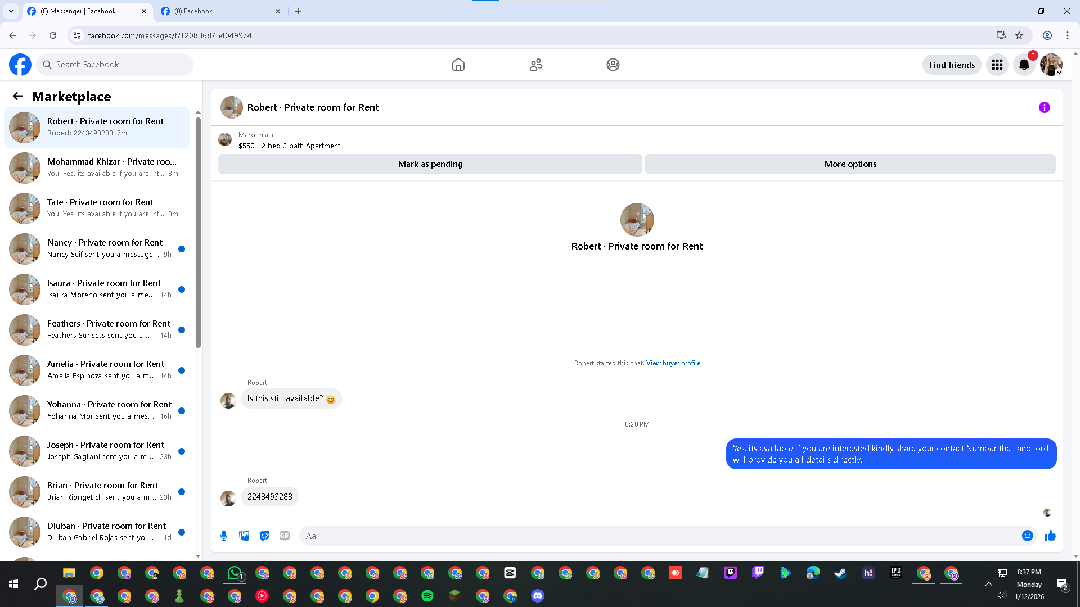Show hidden system tray icons
This screenshot has height=607, width=1080.
point(988,584)
